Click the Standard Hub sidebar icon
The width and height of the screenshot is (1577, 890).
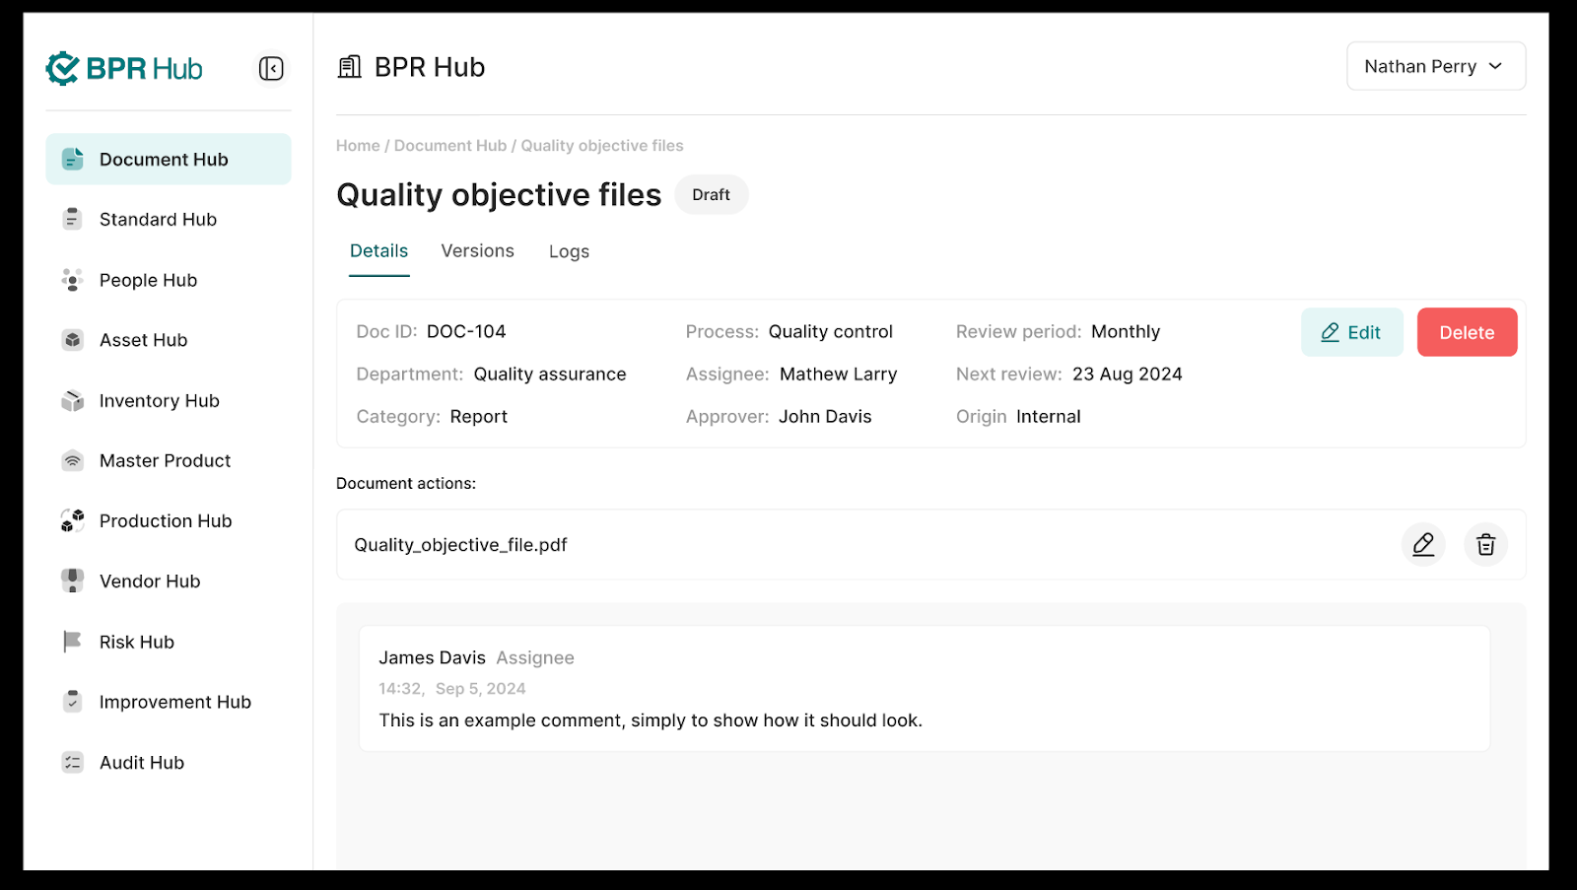[73, 219]
